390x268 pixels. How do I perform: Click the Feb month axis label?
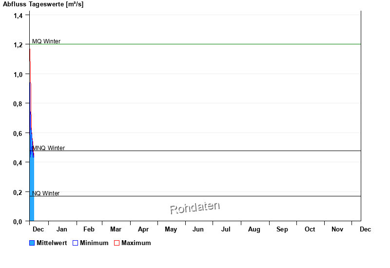coord(89,230)
